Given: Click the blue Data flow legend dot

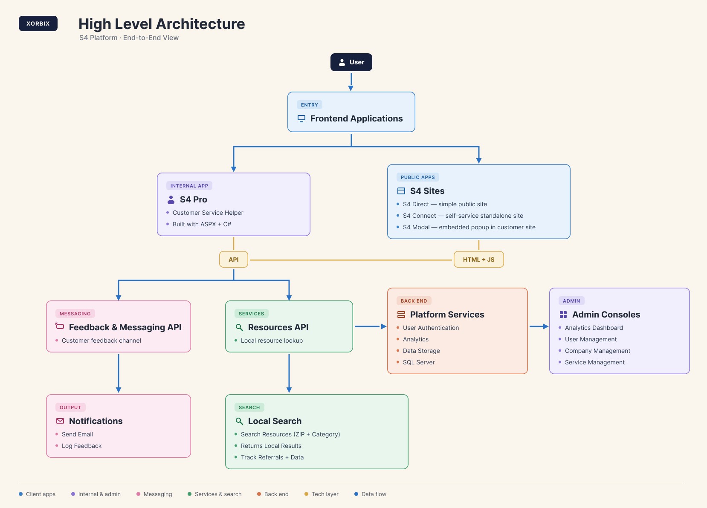Looking at the screenshot, I should point(356,494).
